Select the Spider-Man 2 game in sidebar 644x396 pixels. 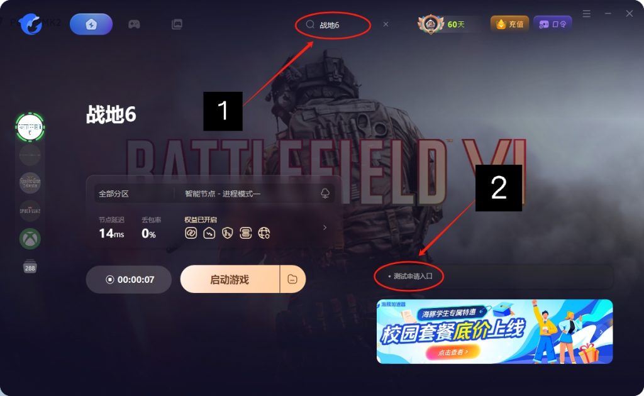30,211
